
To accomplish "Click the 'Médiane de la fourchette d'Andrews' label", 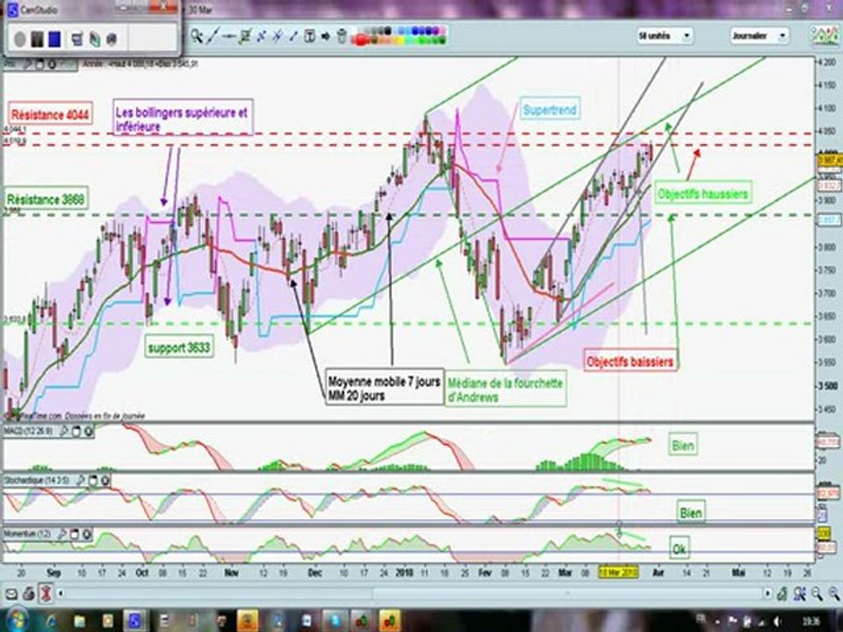I will pyautogui.click(x=506, y=390).
